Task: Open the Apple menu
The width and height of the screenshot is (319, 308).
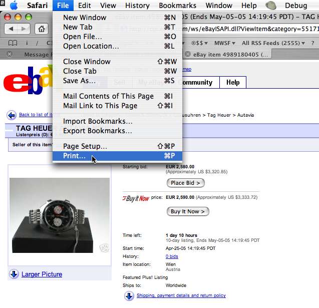Action: pyautogui.click(x=14, y=6)
